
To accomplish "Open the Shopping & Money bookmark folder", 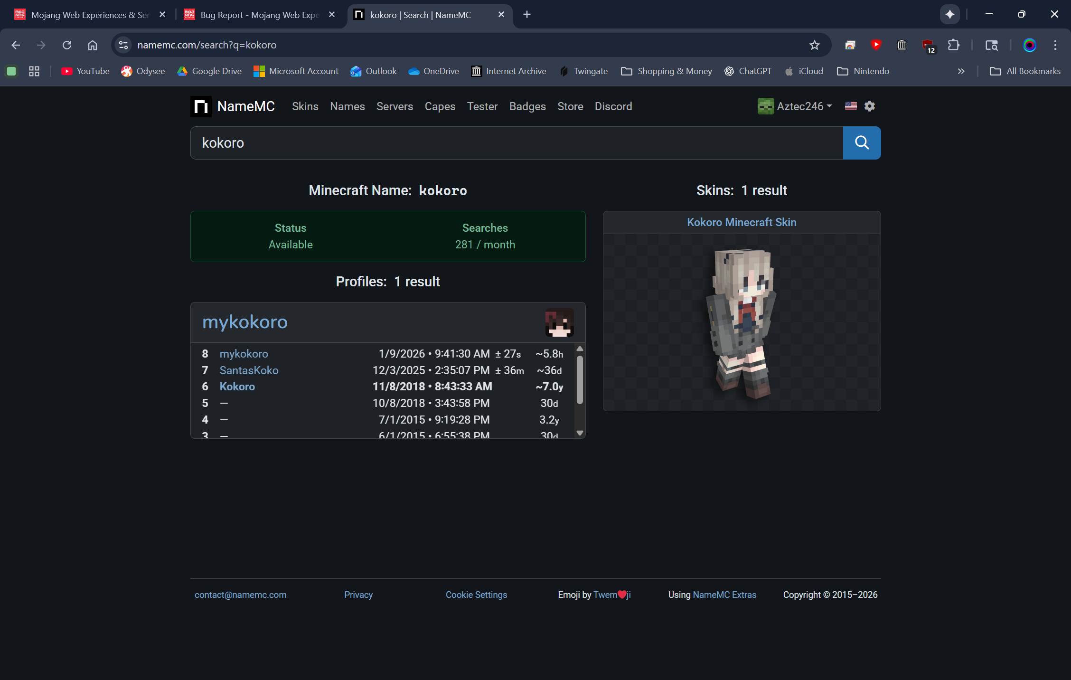I will [667, 71].
